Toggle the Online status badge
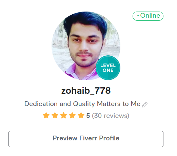This screenshot has height=156, width=177. click(x=148, y=16)
